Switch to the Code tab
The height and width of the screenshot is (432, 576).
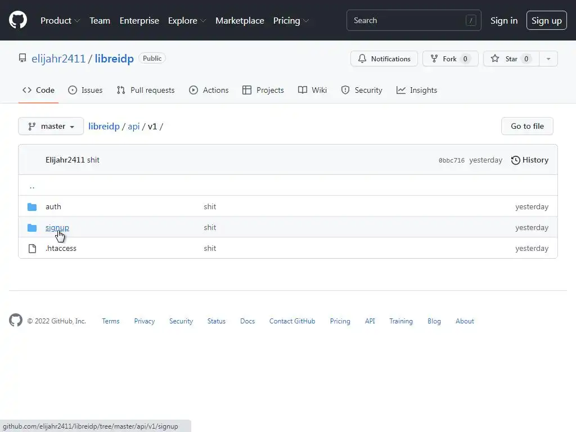coord(39,91)
